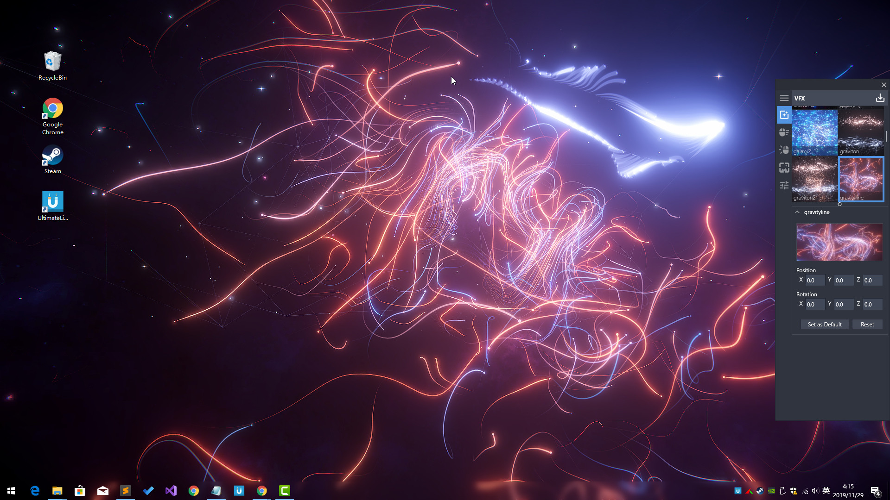Select the graviton2 effect thumbnail

click(814, 179)
